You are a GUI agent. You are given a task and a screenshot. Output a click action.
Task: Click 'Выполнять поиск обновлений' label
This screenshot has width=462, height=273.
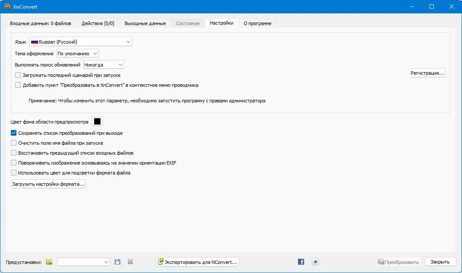48,65
